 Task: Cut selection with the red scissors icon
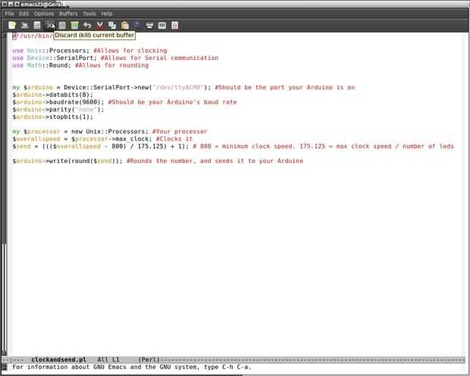tap(100, 26)
